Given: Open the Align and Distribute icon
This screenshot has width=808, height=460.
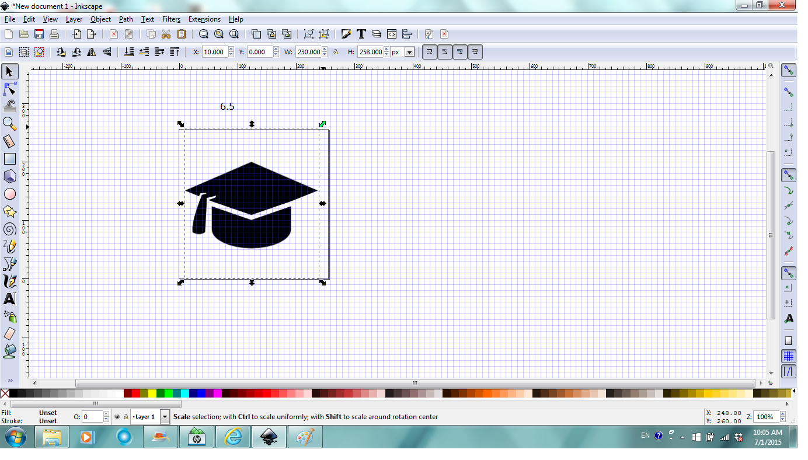Looking at the screenshot, I should (x=407, y=34).
